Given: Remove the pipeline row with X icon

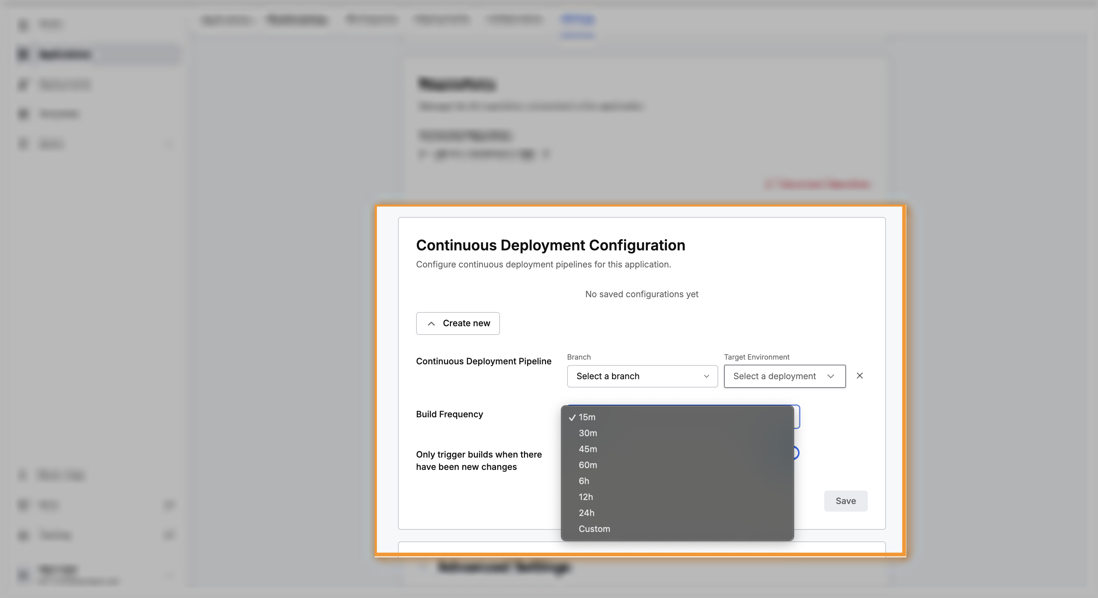Looking at the screenshot, I should pos(860,376).
